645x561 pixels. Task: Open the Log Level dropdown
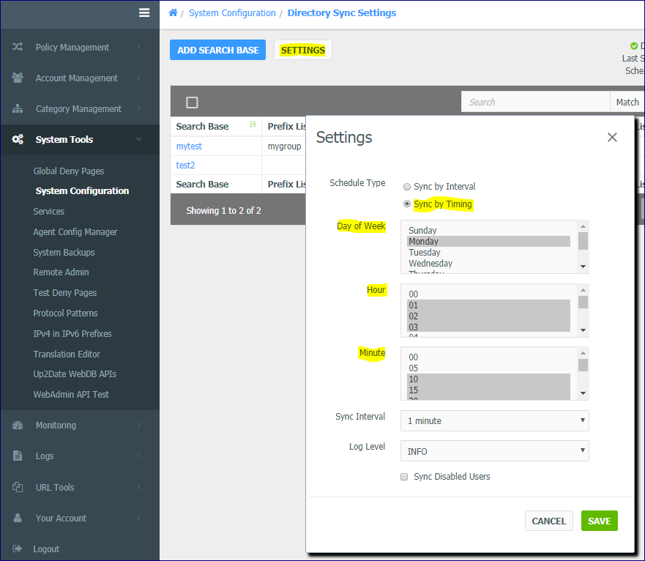[x=494, y=450]
